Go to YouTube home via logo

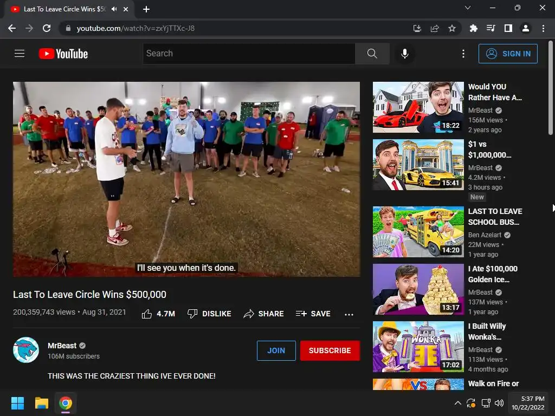pos(63,54)
